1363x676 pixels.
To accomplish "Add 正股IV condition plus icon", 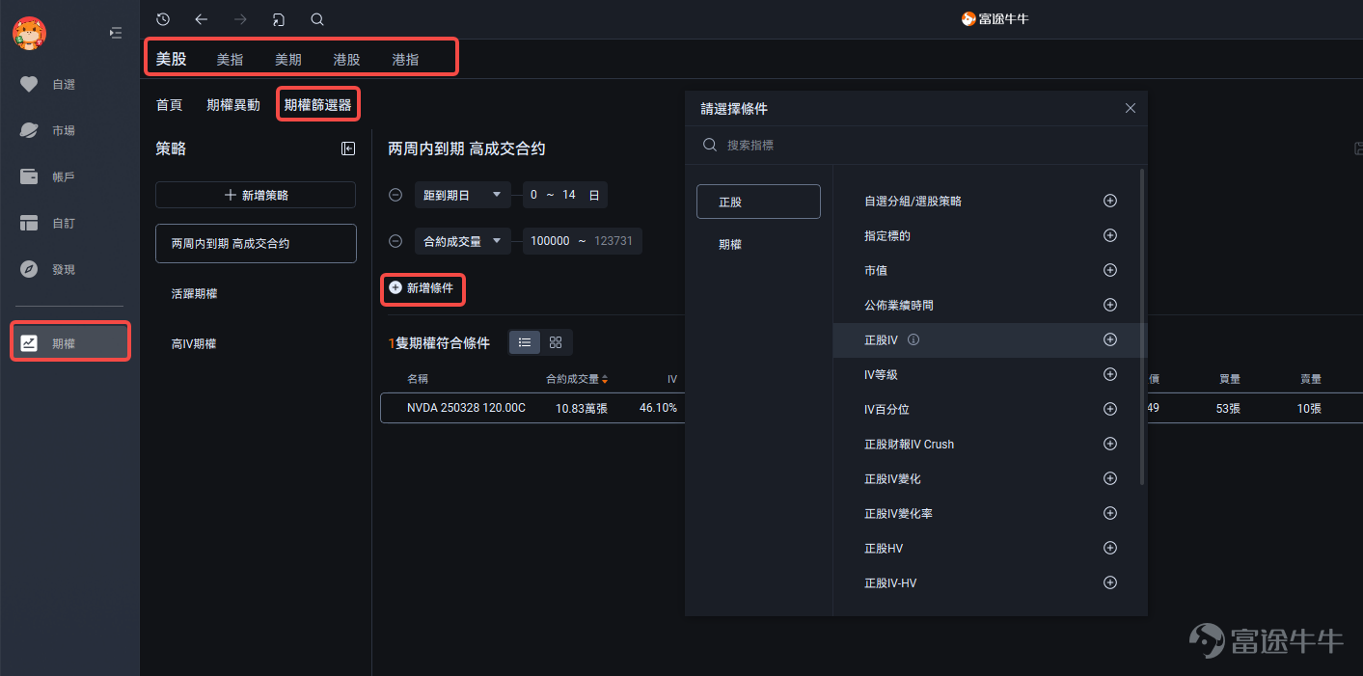I will (1110, 339).
